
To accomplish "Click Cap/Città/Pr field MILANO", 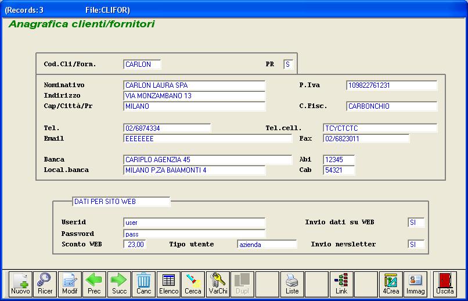I will click(x=194, y=106).
